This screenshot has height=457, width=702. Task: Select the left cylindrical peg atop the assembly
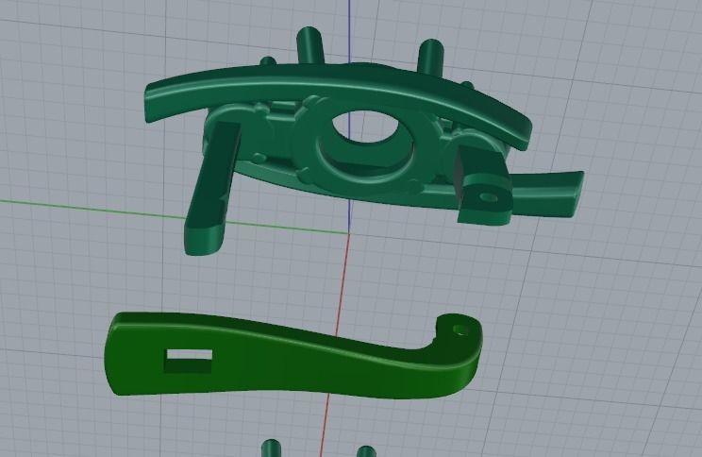click(x=309, y=45)
